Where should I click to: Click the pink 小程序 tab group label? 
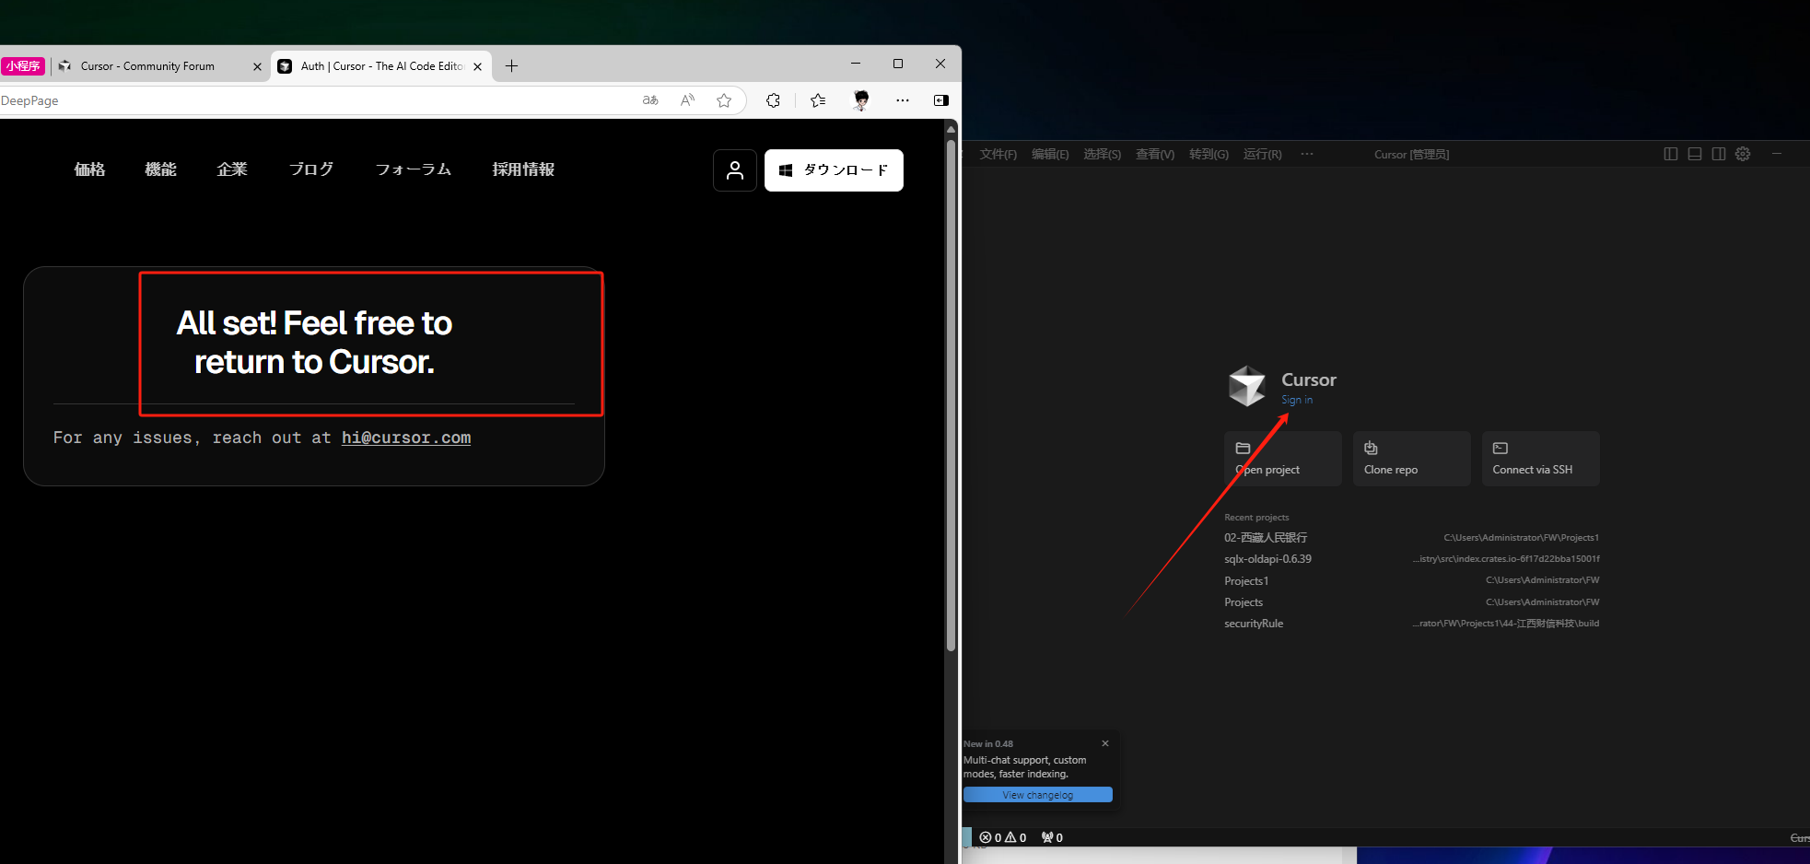point(23,66)
